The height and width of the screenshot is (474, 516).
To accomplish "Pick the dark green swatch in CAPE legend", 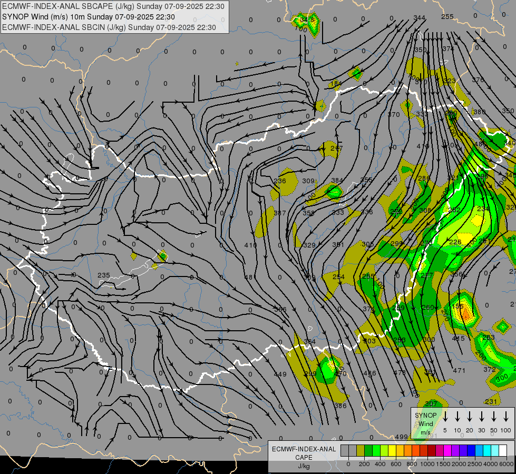I will 368,451.
